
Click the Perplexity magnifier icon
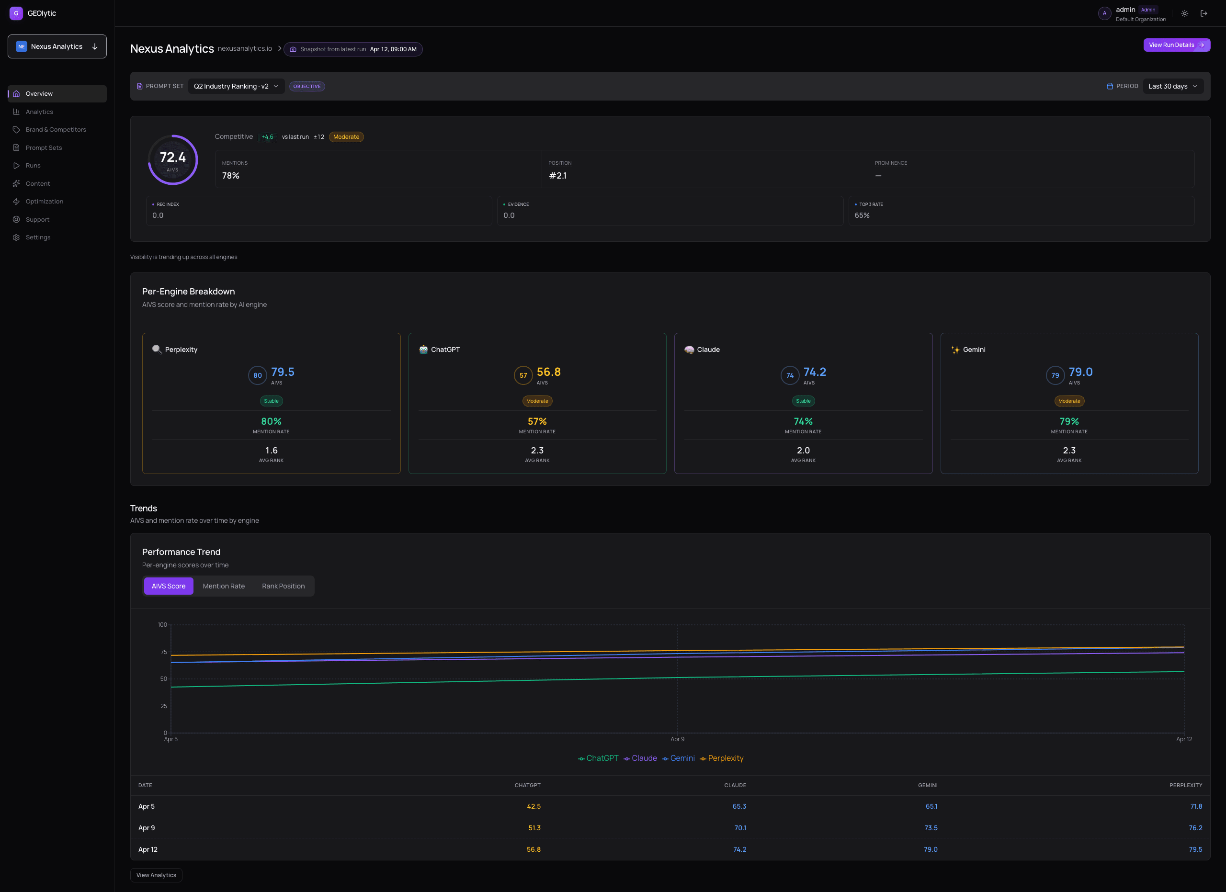click(x=157, y=349)
